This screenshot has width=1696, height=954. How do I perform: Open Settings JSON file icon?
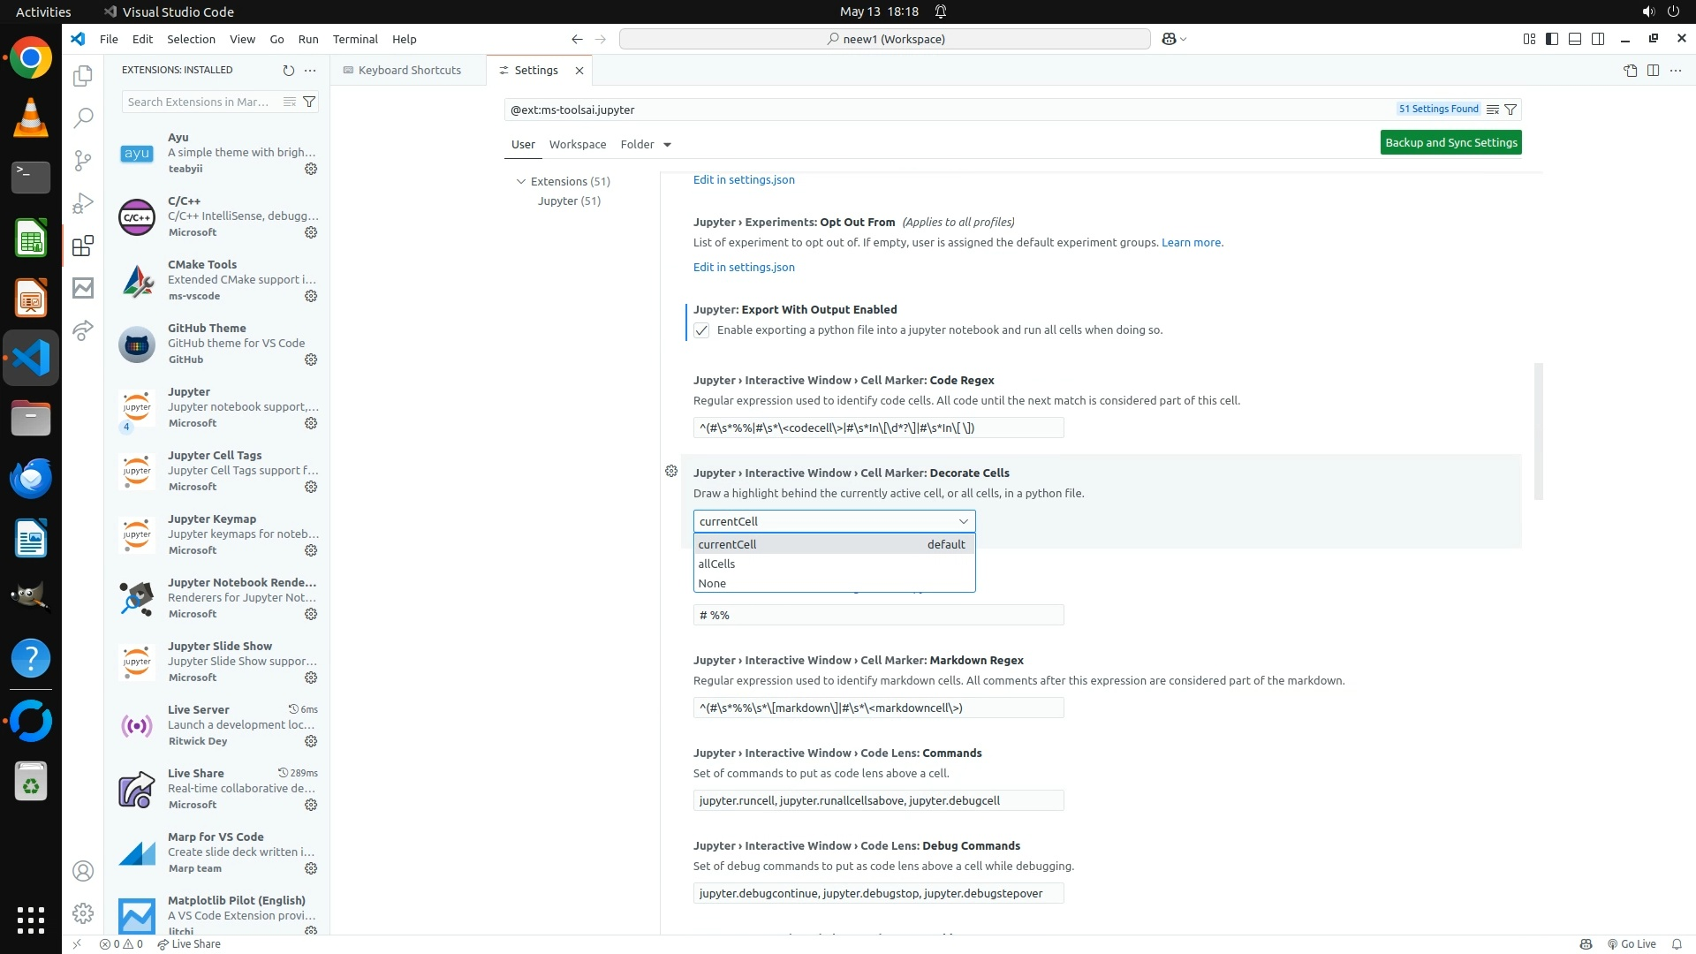[x=1630, y=70]
